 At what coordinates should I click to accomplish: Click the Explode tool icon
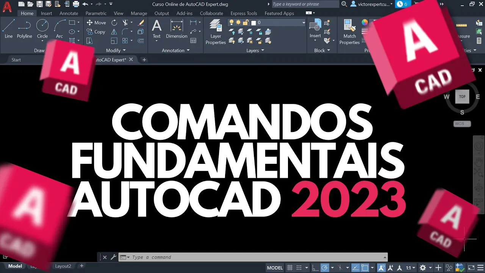[x=141, y=32]
